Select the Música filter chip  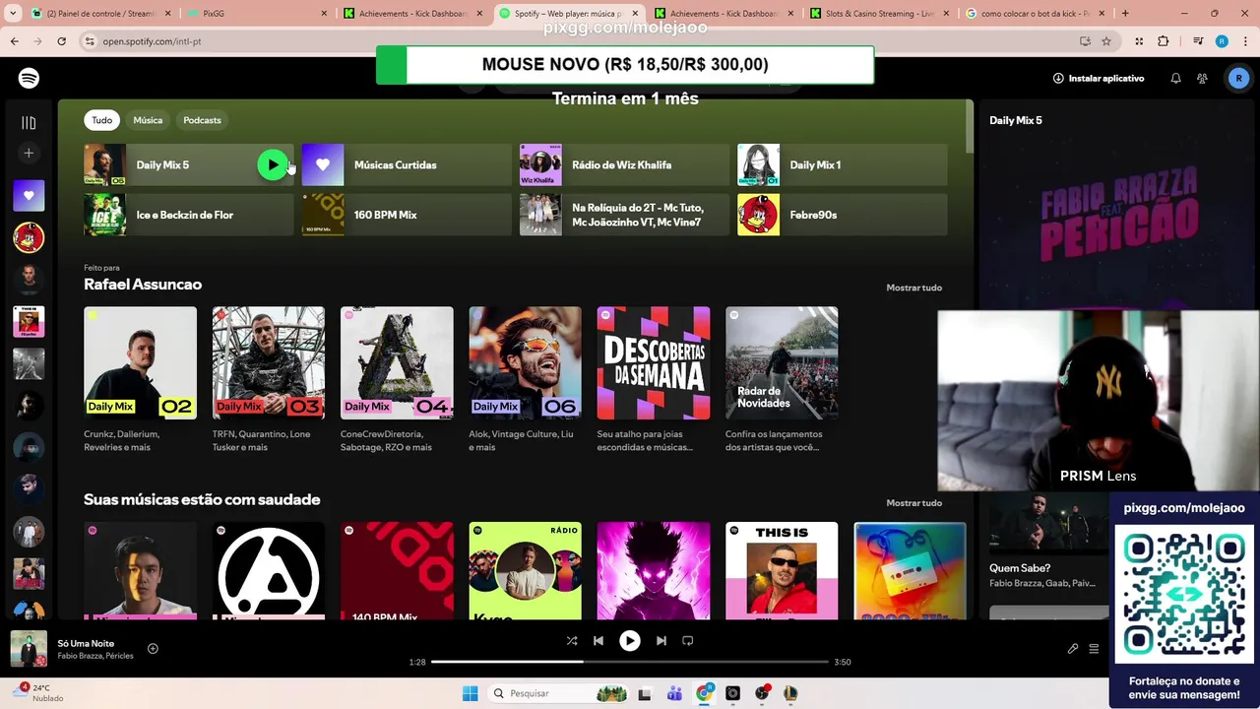coord(148,120)
